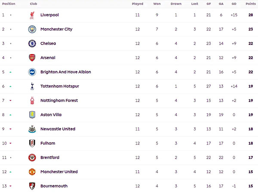Viewport: 258px width, 193px height.
Task: Sort table by Points column header
Action: pyautogui.click(x=251, y=3)
